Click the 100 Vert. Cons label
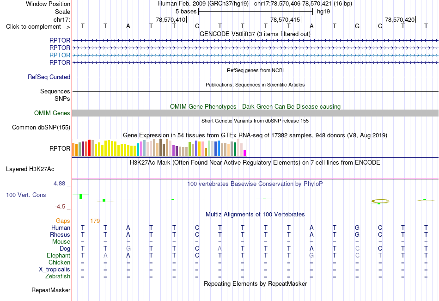Image resolution: width=439 pixels, height=301 pixels. (26, 195)
